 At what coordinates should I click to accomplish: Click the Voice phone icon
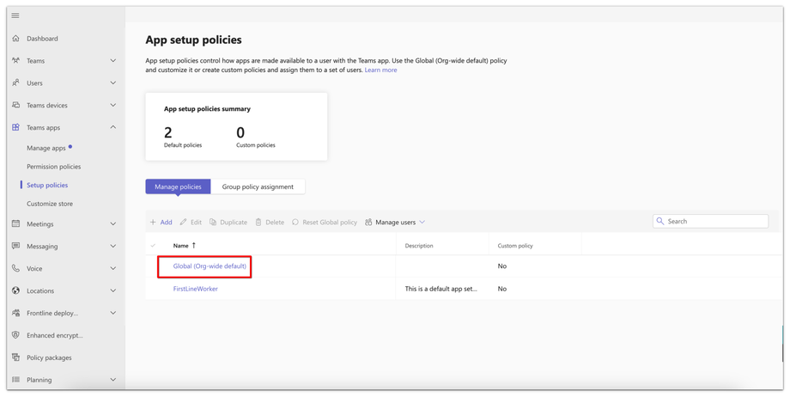click(15, 269)
